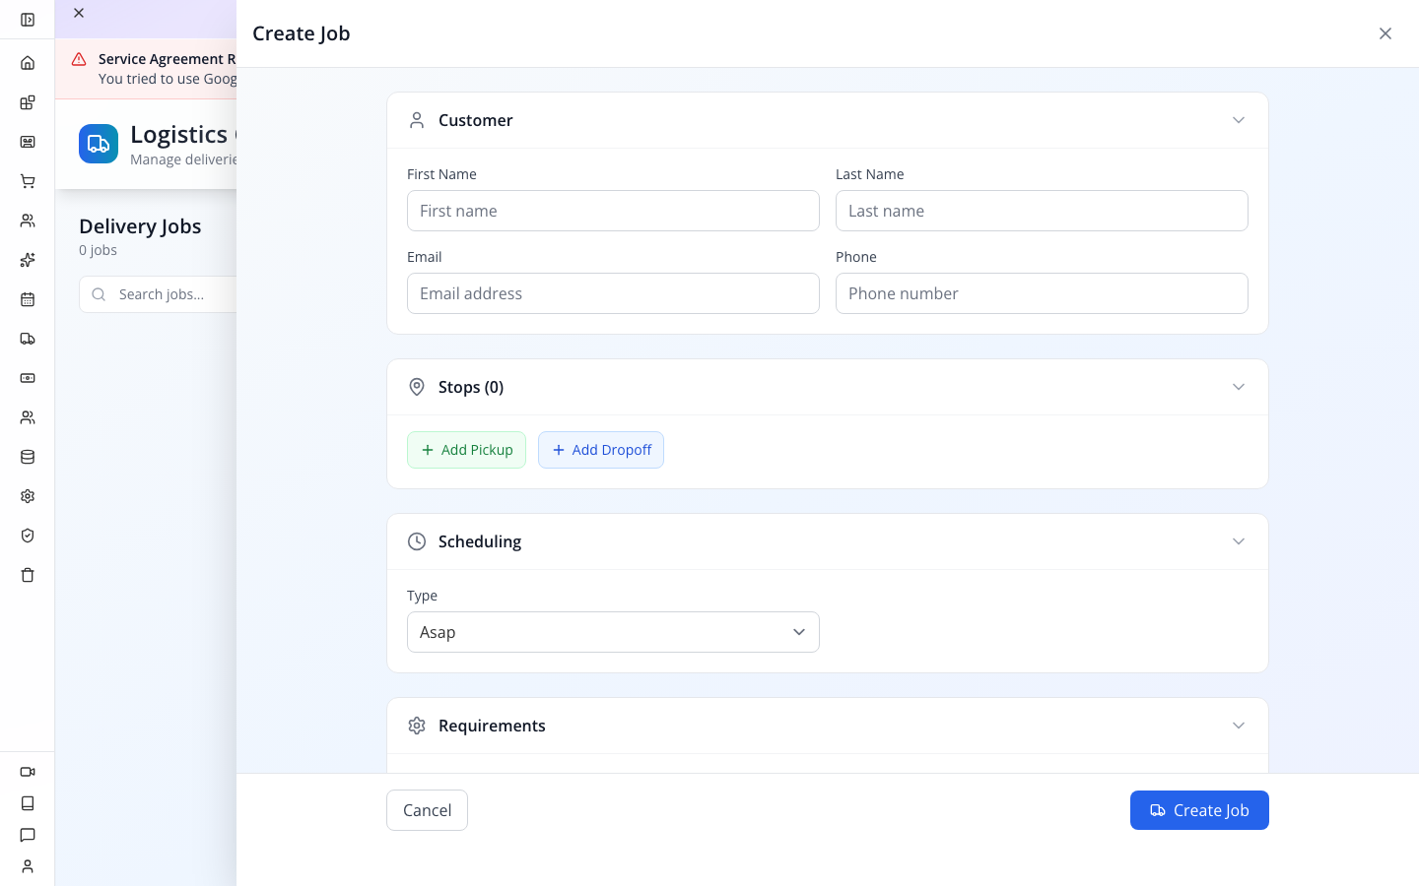Focus the Email address field
Screen dimensions: 1419x886
pyautogui.click(x=613, y=293)
